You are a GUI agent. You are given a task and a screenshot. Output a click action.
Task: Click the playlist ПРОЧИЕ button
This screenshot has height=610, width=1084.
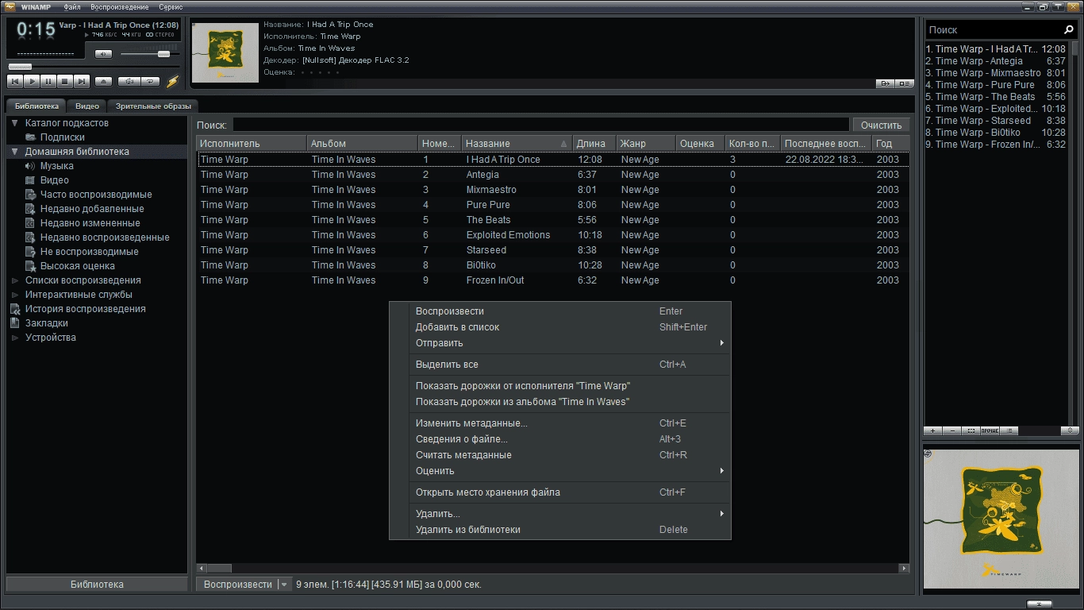990,430
